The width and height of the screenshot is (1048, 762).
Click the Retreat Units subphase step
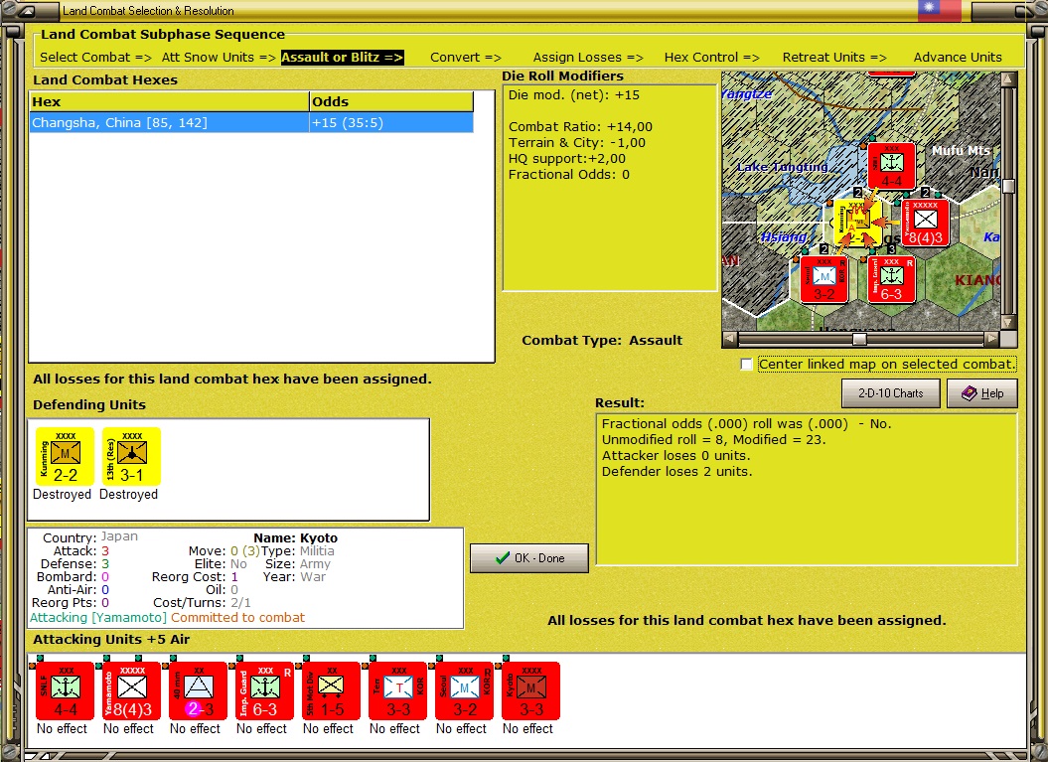834,58
